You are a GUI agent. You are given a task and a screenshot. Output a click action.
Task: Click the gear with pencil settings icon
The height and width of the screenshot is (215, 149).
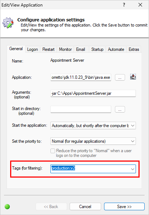8,23
